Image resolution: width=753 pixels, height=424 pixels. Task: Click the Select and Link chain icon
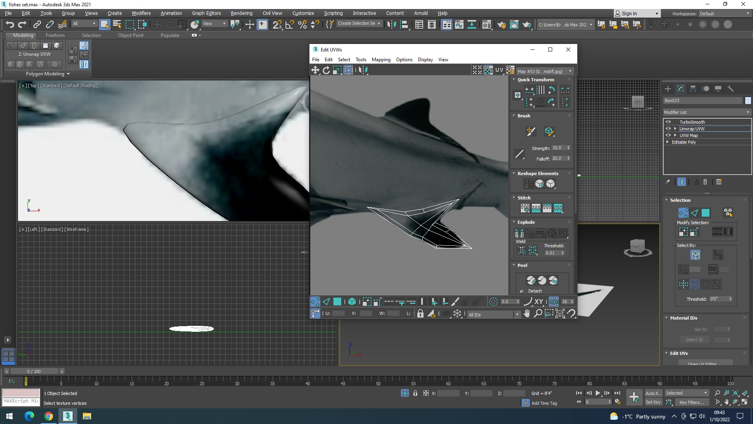pyautogui.click(x=37, y=24)
